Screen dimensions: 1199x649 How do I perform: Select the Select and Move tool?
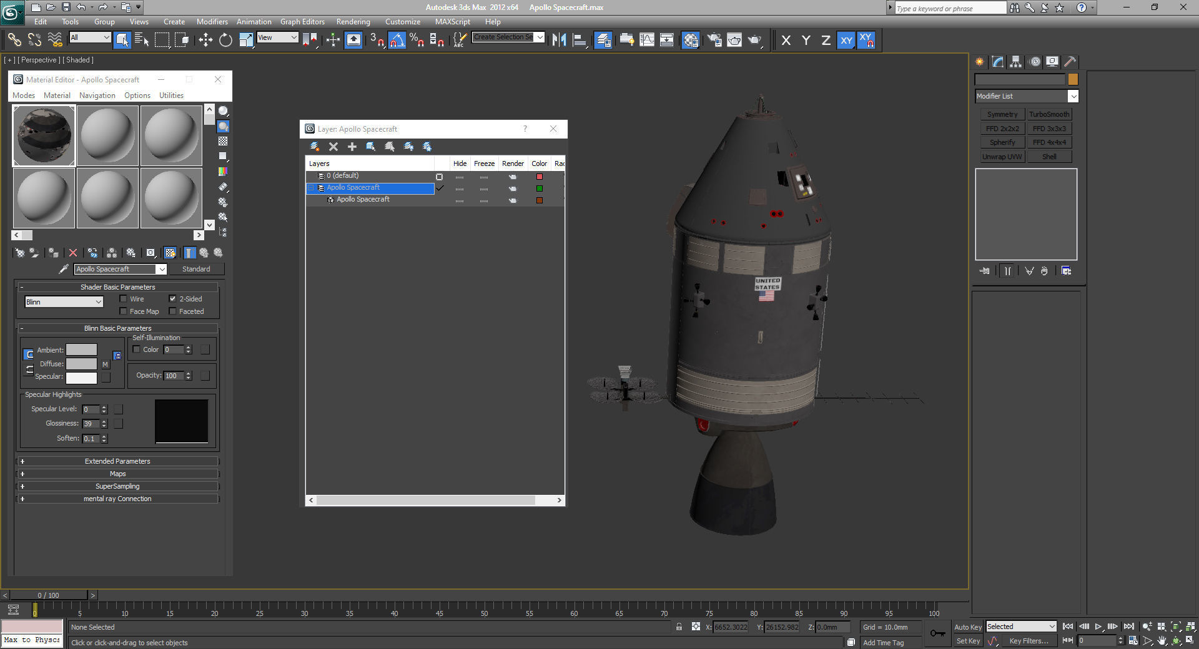(205, 40)
